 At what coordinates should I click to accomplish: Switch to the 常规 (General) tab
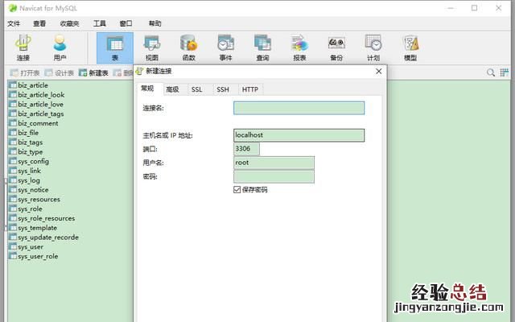click(x=147, y=89)
